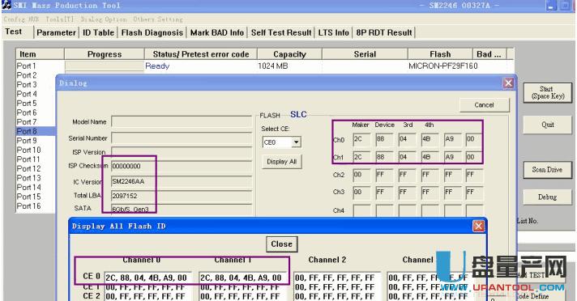The image size is (577, 301).
Task: Open the Tools(T) menu
Action: (x=60, y=19)
